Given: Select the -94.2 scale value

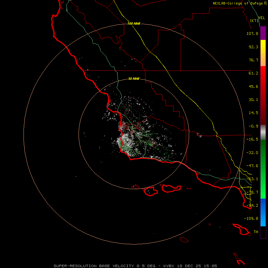Looking at the screenshot, I should pyautogui.click(x=252, y=205).
